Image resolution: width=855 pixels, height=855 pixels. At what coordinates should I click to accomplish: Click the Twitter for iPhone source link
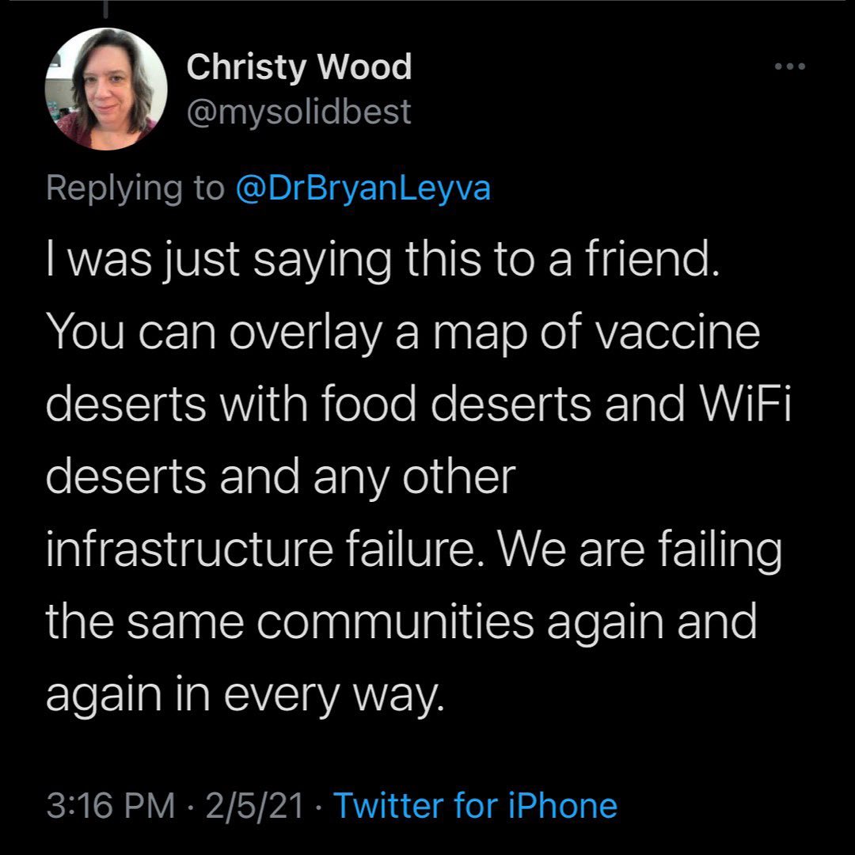[x=475, y=806]
